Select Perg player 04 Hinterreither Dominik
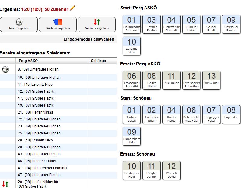The width and height of the screenshot is (243, 188). 171,24
